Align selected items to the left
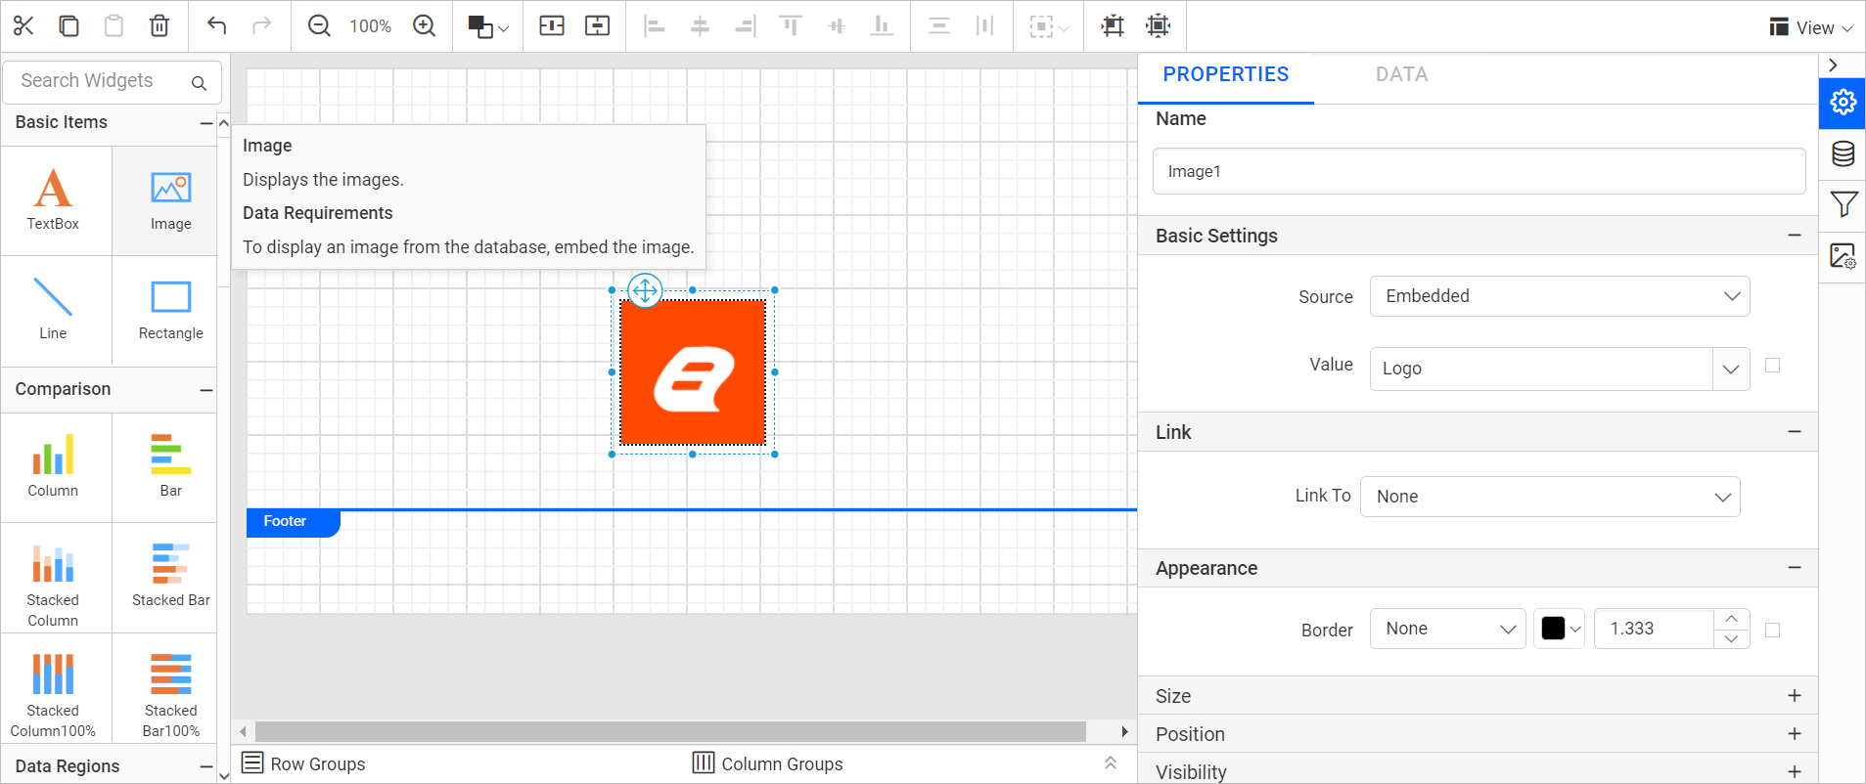 (x=655, y=25)
